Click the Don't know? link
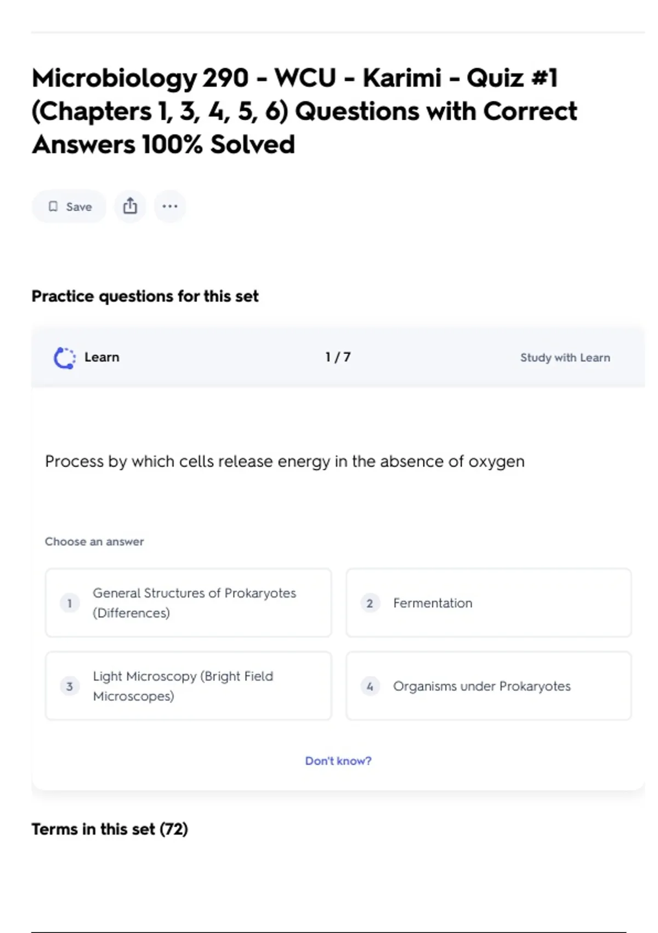The width and height of the screenshot is (658, 933). point(338,761)
